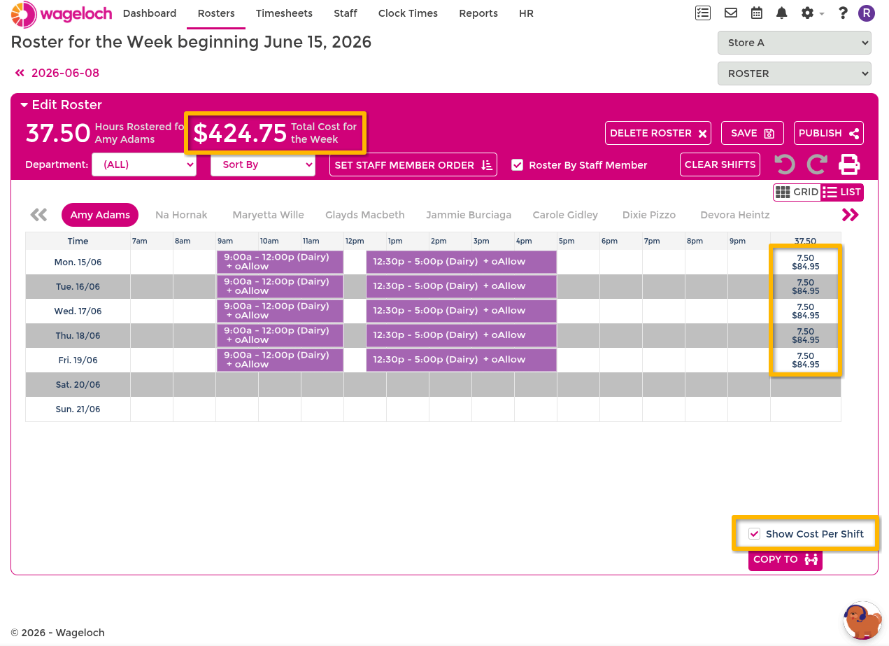Open the Staff menu
Screen dimensions: 889x646
[x=346, y=13]
